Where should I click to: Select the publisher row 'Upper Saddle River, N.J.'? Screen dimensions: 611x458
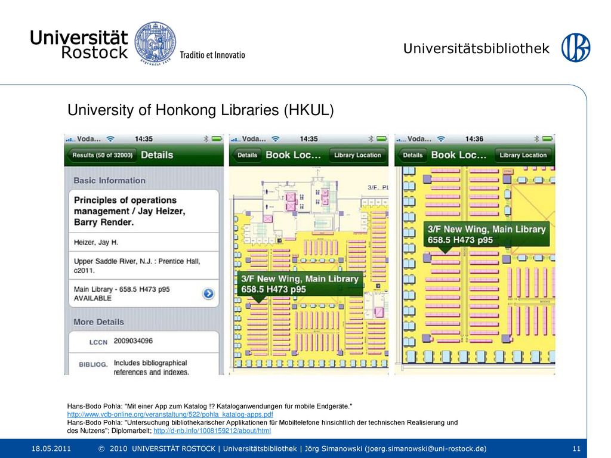144,265
